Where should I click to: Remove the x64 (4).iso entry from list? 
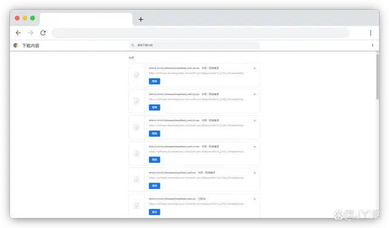(255, 68)
